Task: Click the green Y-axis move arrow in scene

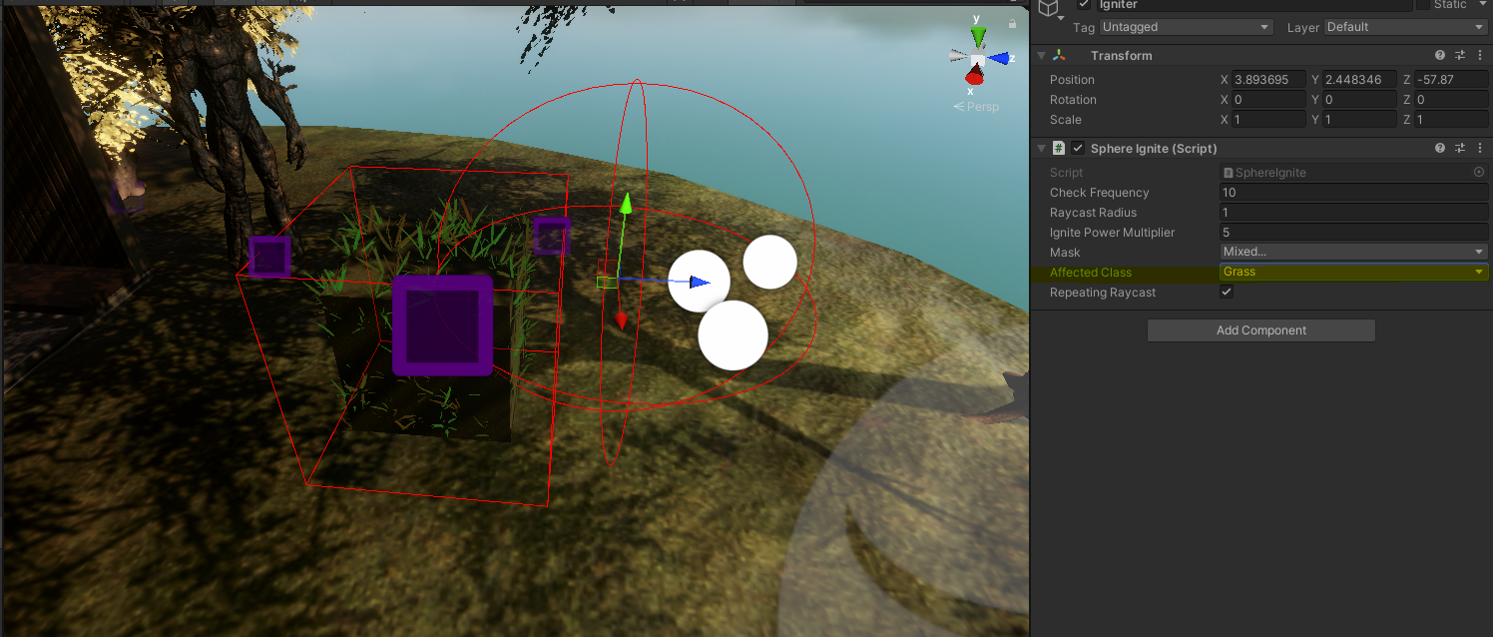Action: (626, 204)
